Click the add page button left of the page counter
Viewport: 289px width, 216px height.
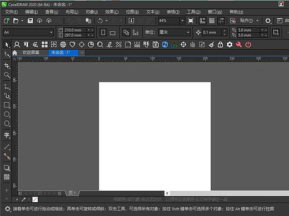tap(20, 193)
